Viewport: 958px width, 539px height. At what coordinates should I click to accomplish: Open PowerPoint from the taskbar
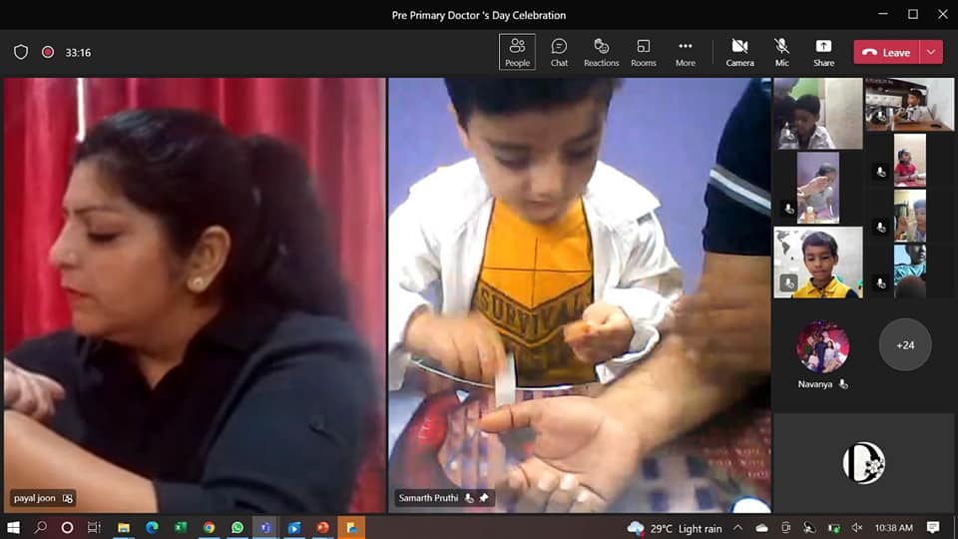pos(322,527)
